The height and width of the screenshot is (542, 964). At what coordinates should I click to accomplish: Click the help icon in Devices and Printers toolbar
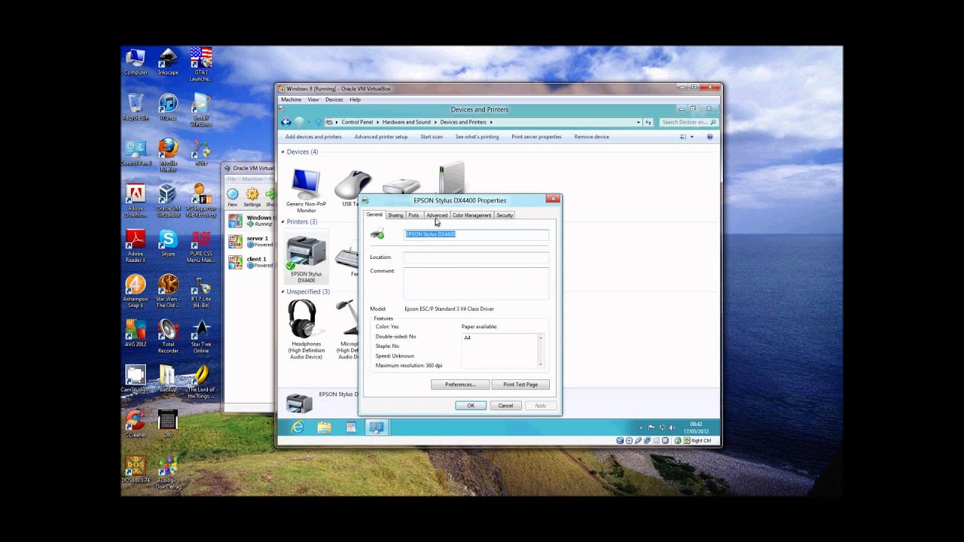tap(709, 137)
